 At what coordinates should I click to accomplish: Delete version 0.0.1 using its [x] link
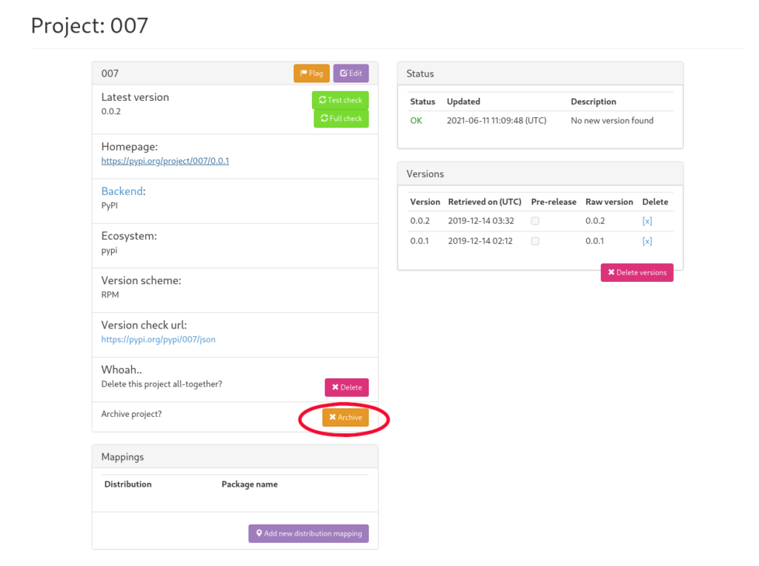[647, 241]
